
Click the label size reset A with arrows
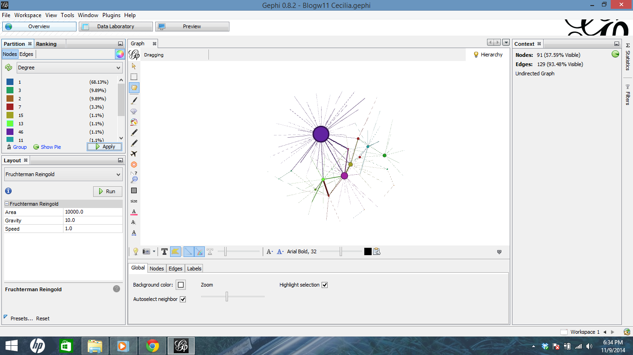click(134, 233)
